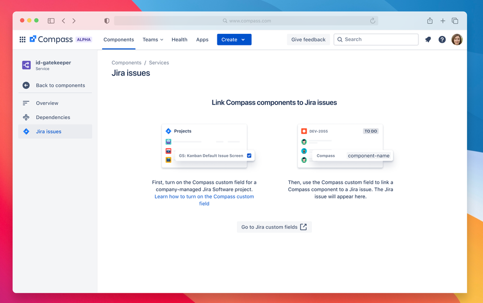Click the Projects diamond icon in illustration
This screenshot has width=483, height=303.
(168, 131)
